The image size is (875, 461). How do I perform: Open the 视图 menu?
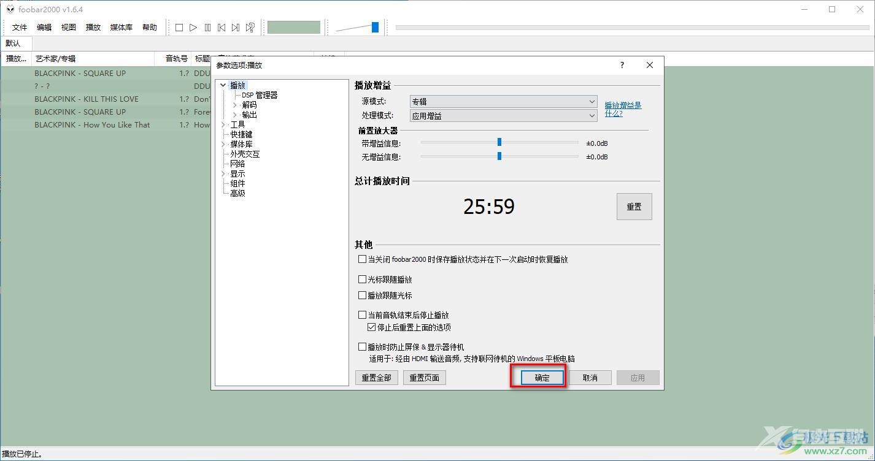pyautogui.click(x=69, y=28)
